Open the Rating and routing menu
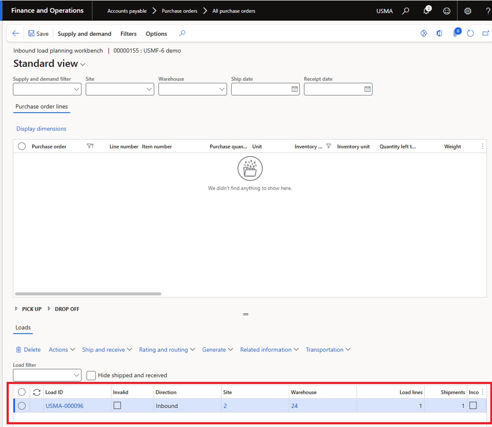Viewport: 492px width, 427px height. pyautogui.click(x=167, y=350)
